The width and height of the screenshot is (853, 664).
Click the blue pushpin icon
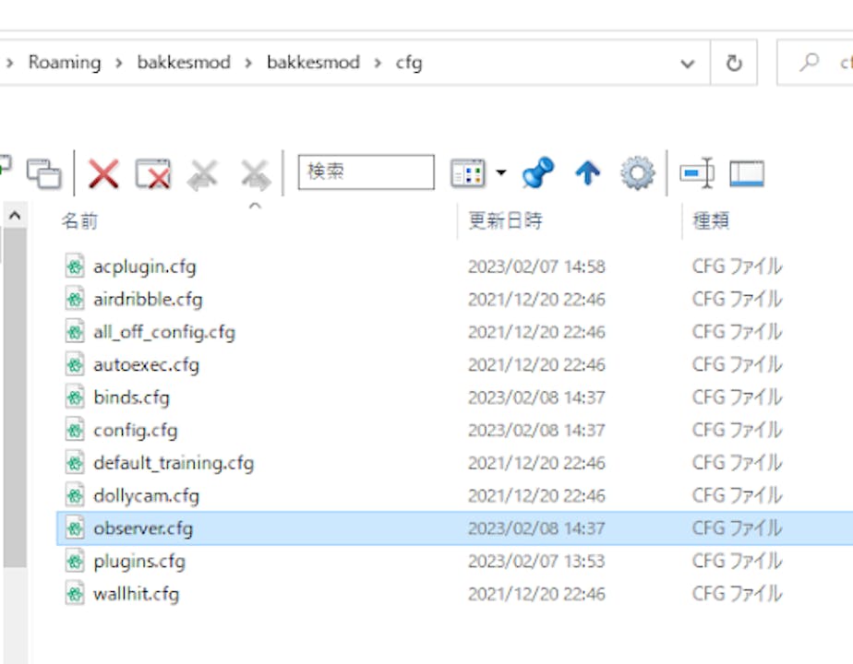(x=537, y=172)
